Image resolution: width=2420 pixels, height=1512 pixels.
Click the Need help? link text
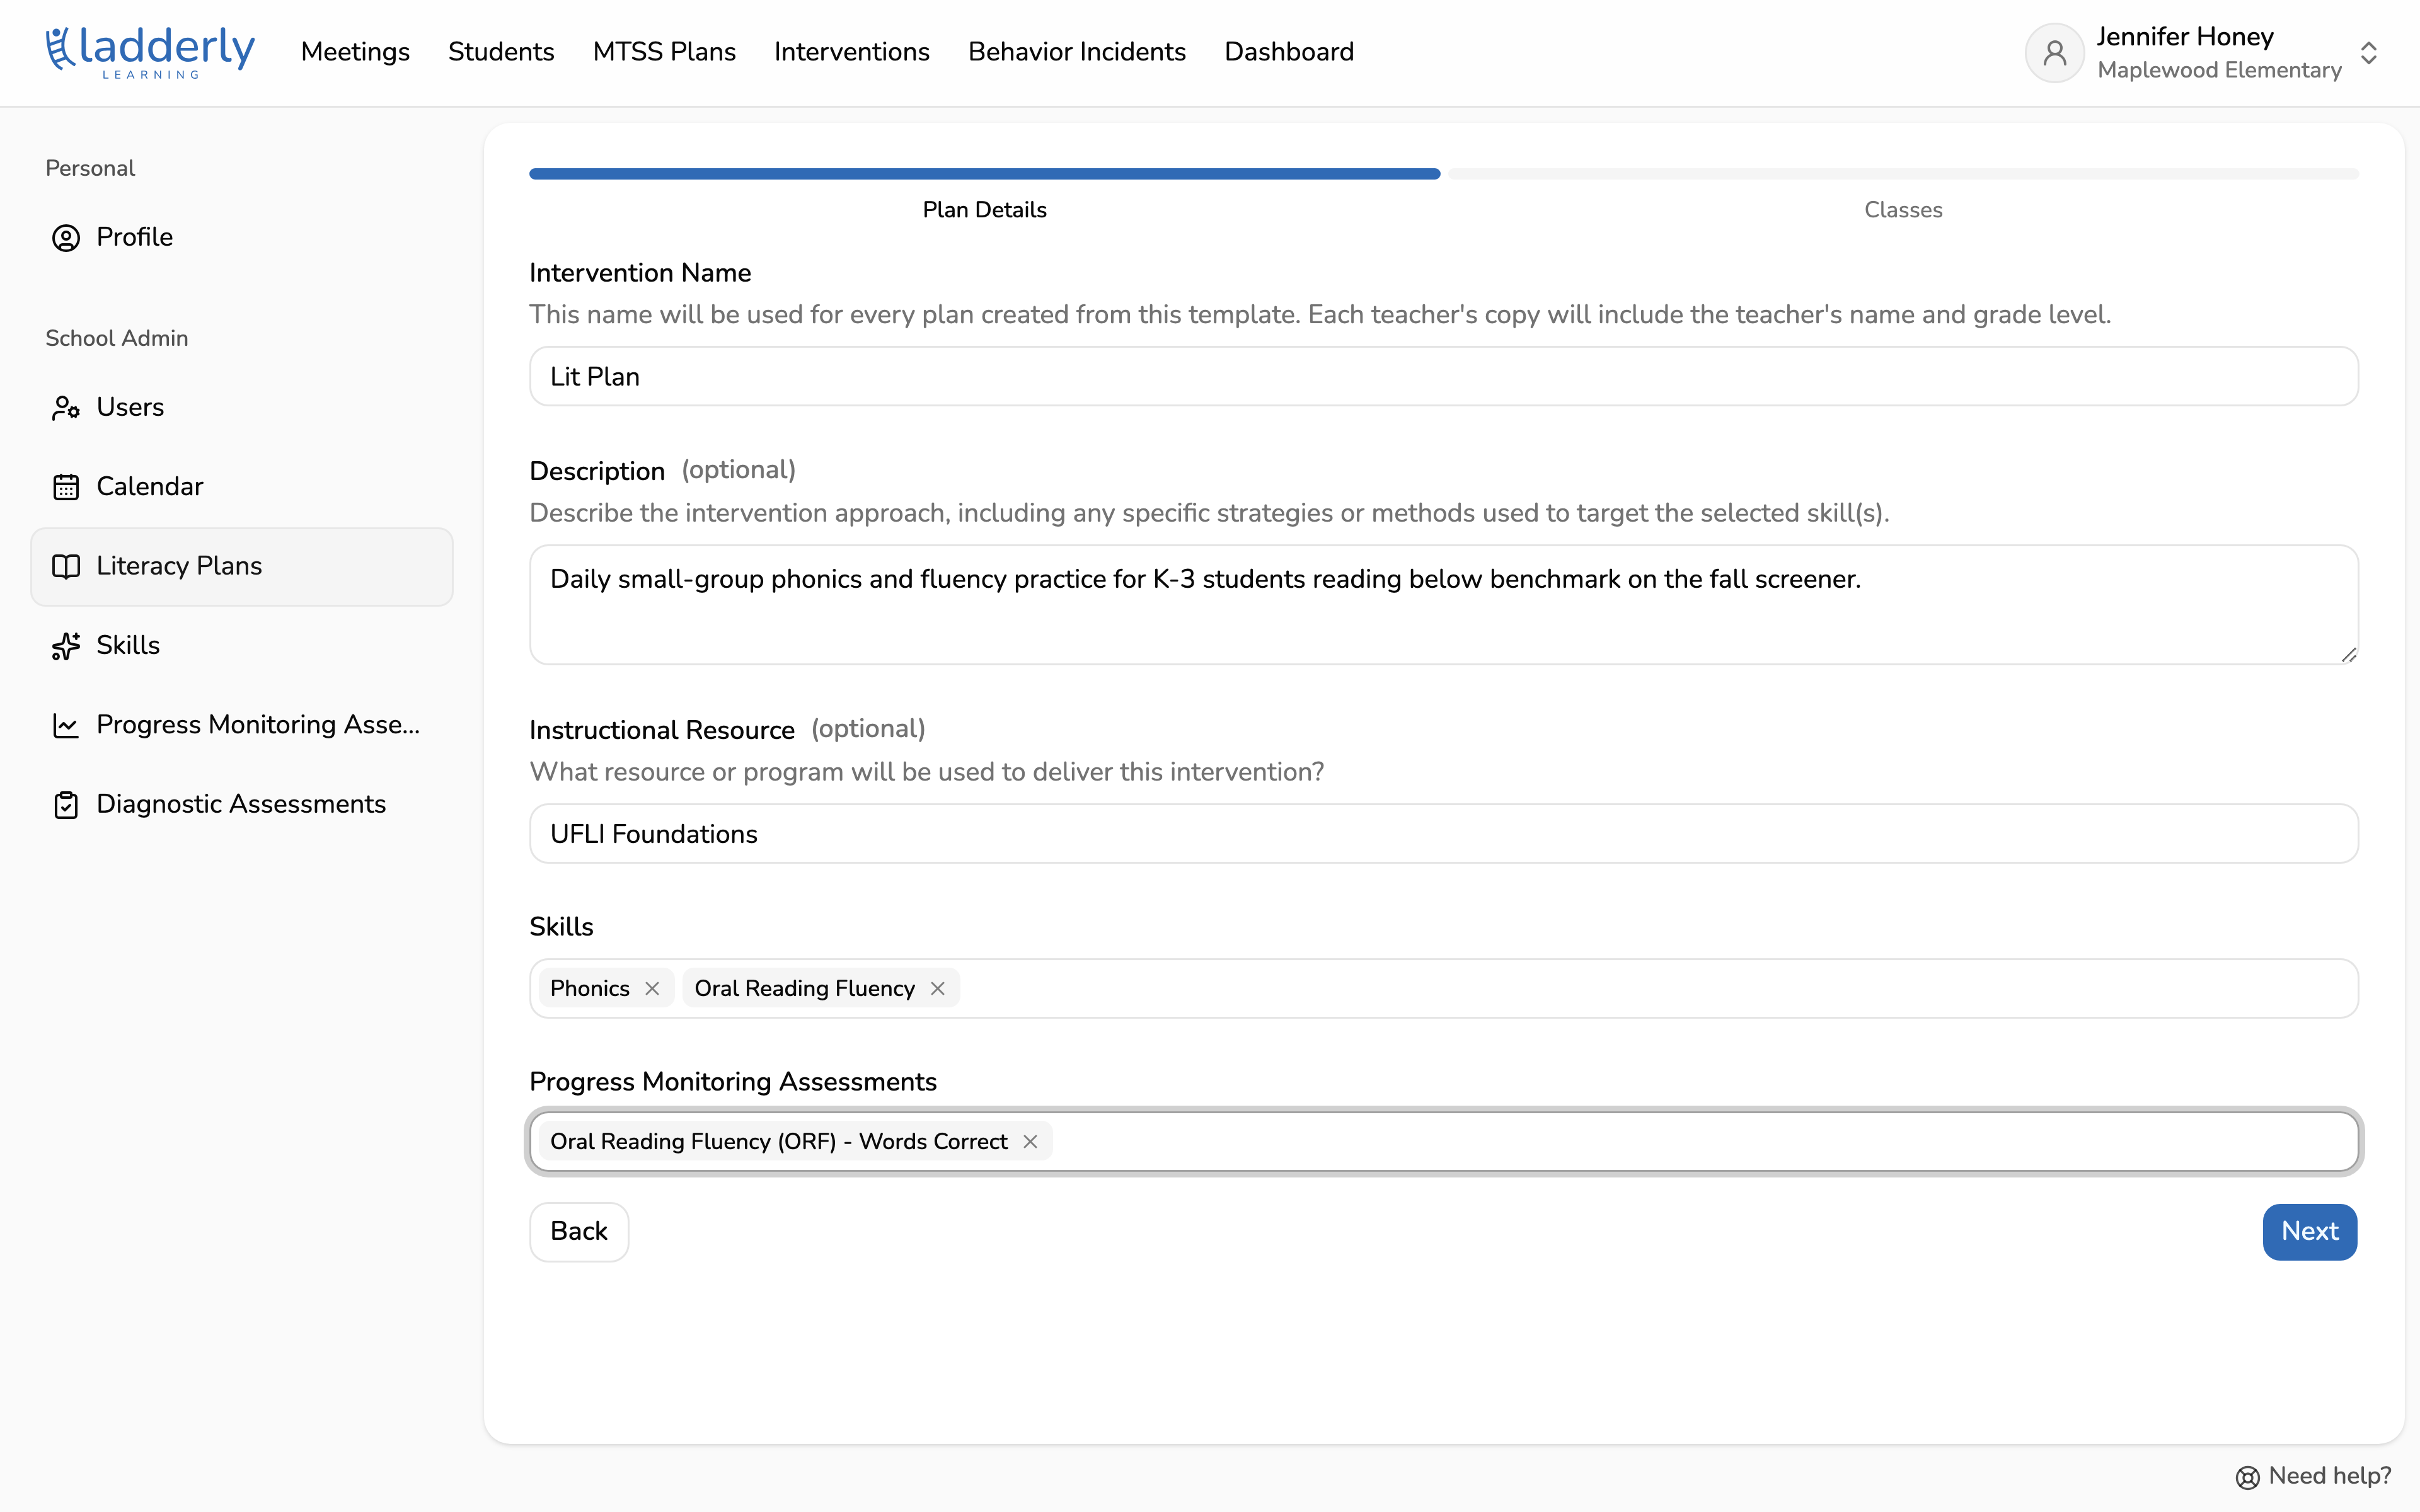click(x=2330, y=1476)
